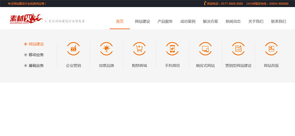
Task: Click the 基础业务 sidebar label
Action: 36,66
